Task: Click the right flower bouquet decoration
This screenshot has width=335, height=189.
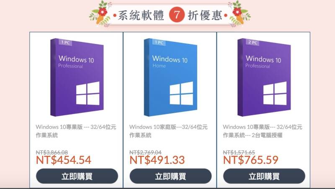Action: 239,14
